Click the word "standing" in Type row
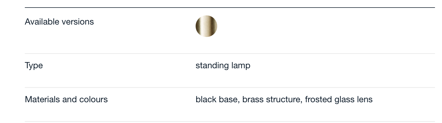The height and width of the screenshot is (123, 442). click(212, 66)
